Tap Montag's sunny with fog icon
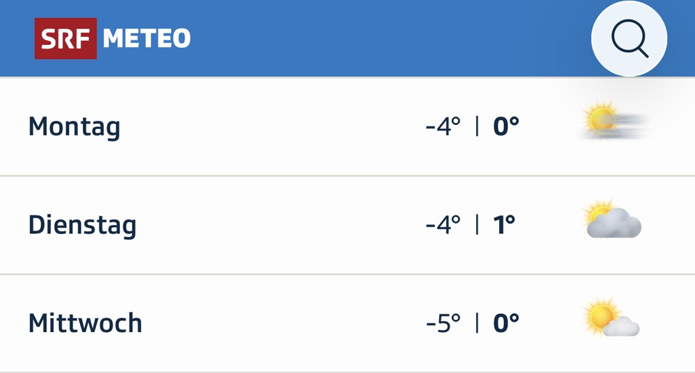Screen dimensions: 695x373 [x=612, y=122]
